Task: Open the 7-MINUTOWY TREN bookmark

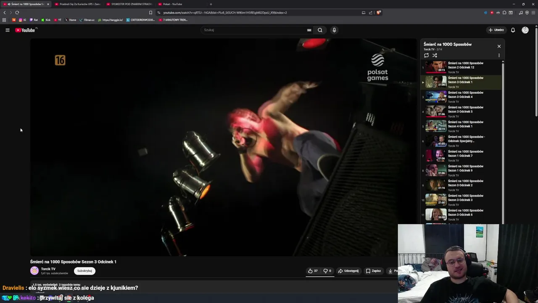Action: point(173,20)
